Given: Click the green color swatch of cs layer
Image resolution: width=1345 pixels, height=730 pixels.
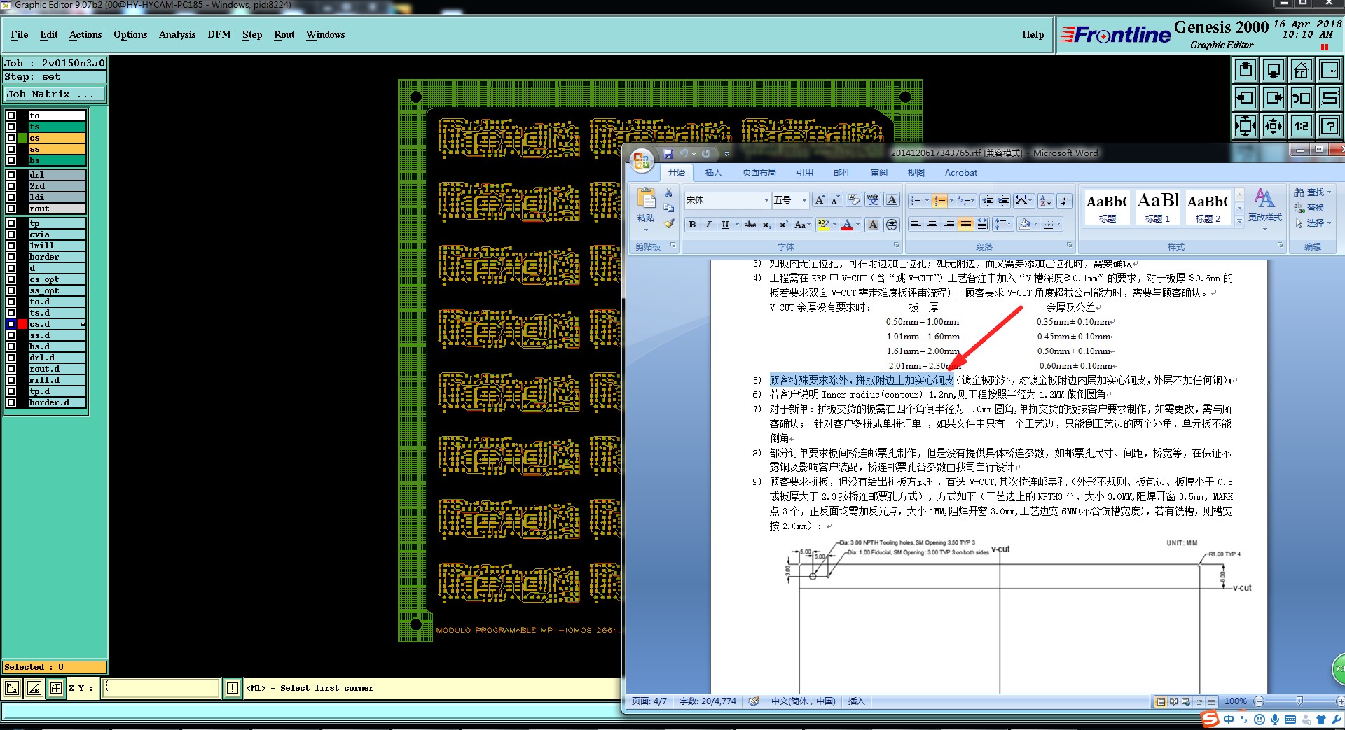Looking at the screenshot, I should [22, 138].
